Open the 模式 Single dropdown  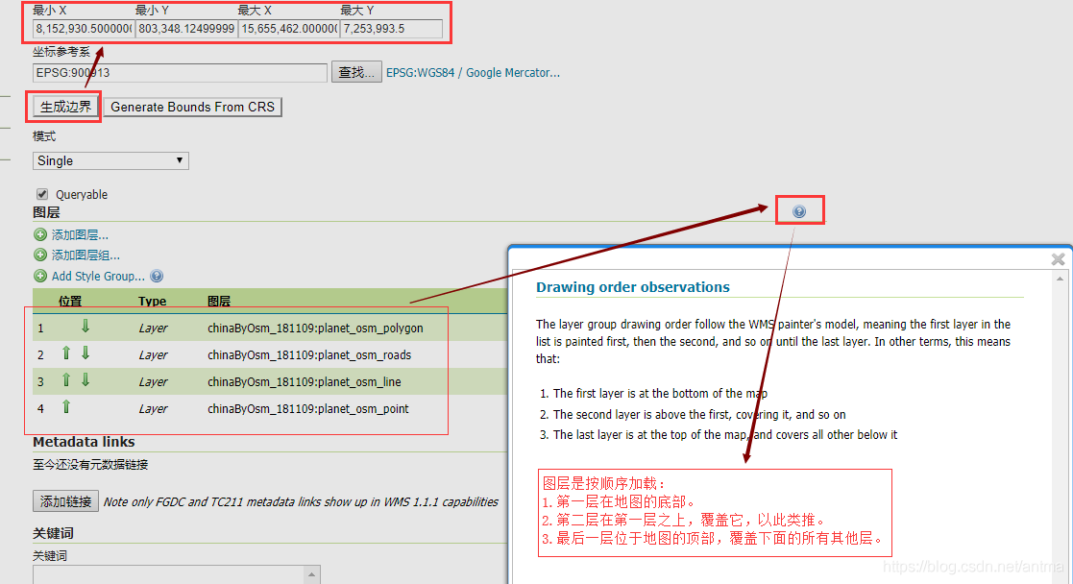tap(110, 160)
